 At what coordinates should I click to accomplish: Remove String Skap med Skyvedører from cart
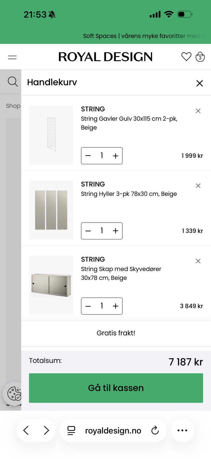198,261
